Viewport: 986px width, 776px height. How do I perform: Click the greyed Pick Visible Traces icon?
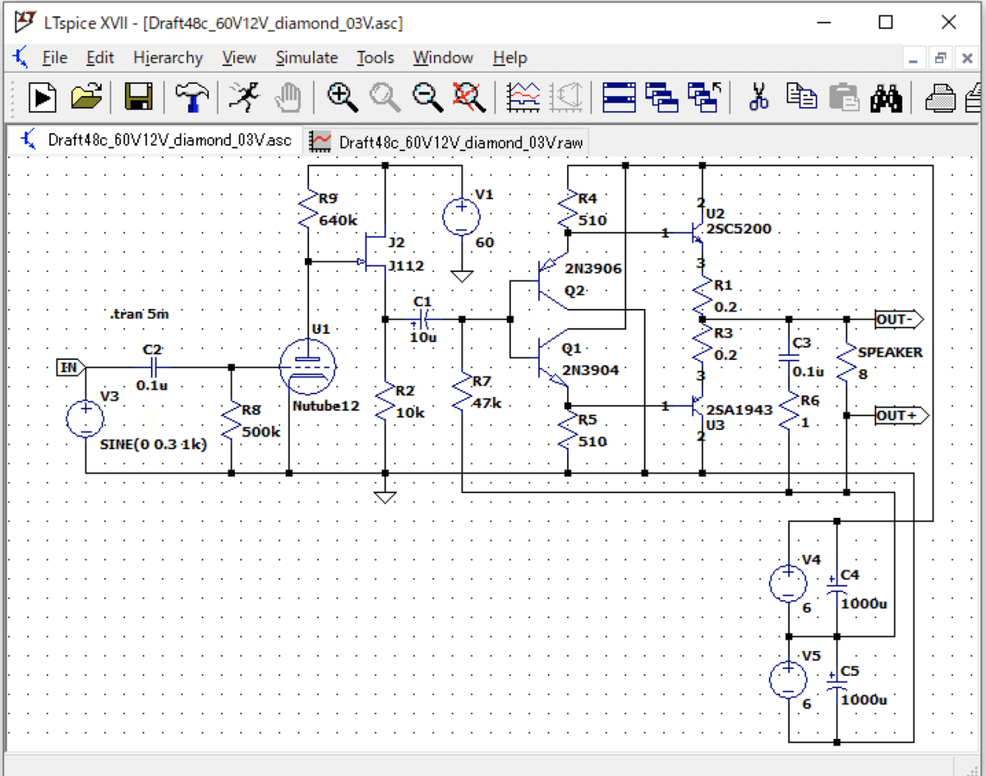[567, 98]
